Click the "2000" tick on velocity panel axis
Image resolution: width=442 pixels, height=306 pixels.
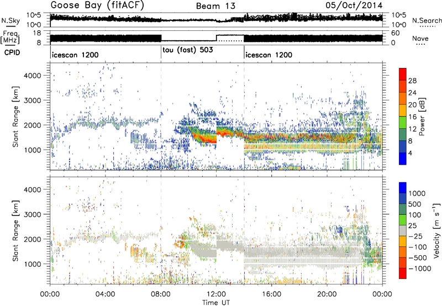point(32,239)
